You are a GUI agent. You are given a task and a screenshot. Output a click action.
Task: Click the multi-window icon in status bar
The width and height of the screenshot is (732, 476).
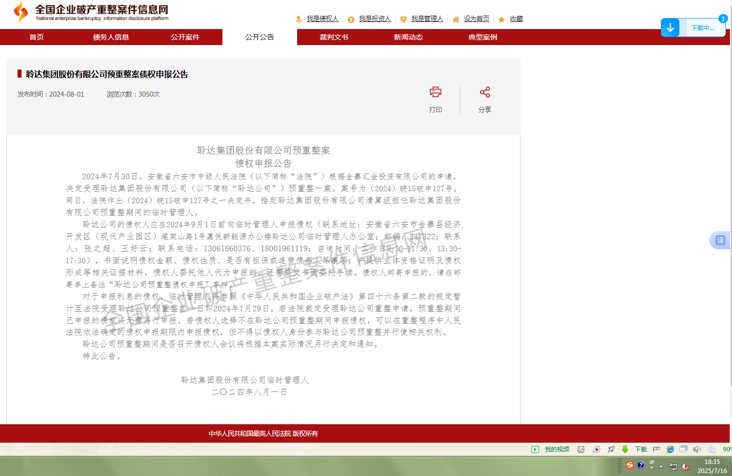[683, 449]
